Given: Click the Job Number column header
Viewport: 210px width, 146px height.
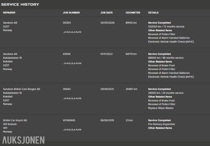Looking at the screenshot, I should [x=71, y=13].
